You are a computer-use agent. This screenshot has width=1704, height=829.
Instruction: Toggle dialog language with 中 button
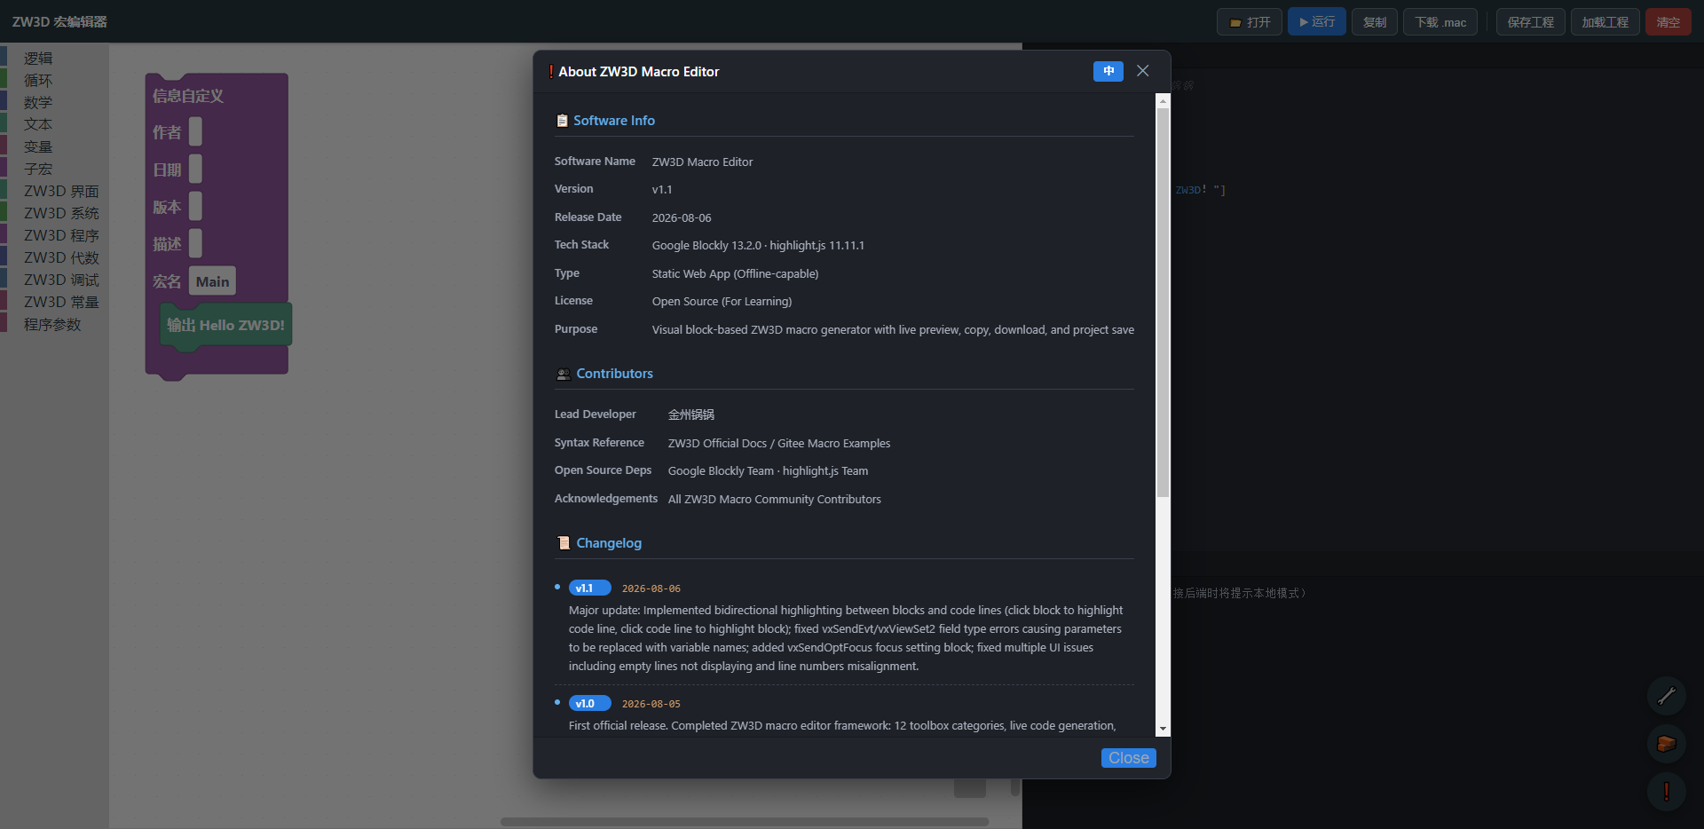tap(1108, 71)
